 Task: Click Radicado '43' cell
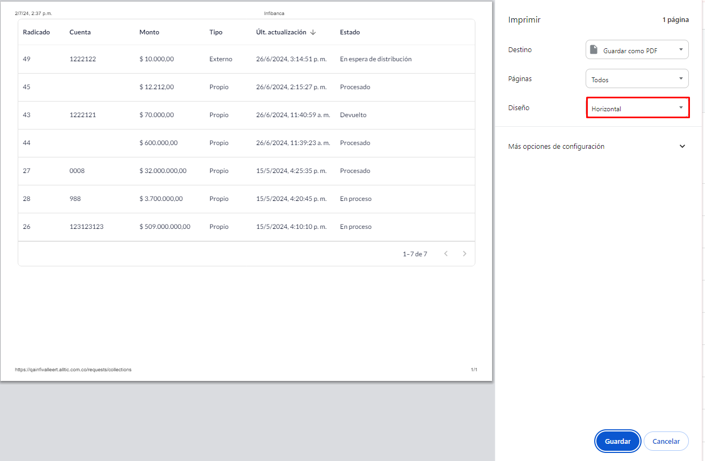coord(26,115)
